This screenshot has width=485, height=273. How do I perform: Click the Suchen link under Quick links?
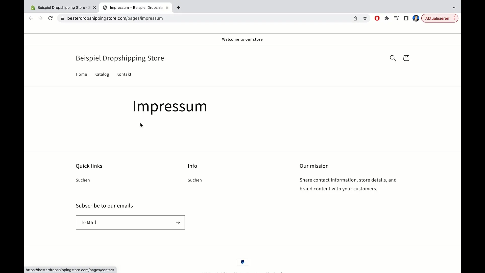[x=83, y=180]
